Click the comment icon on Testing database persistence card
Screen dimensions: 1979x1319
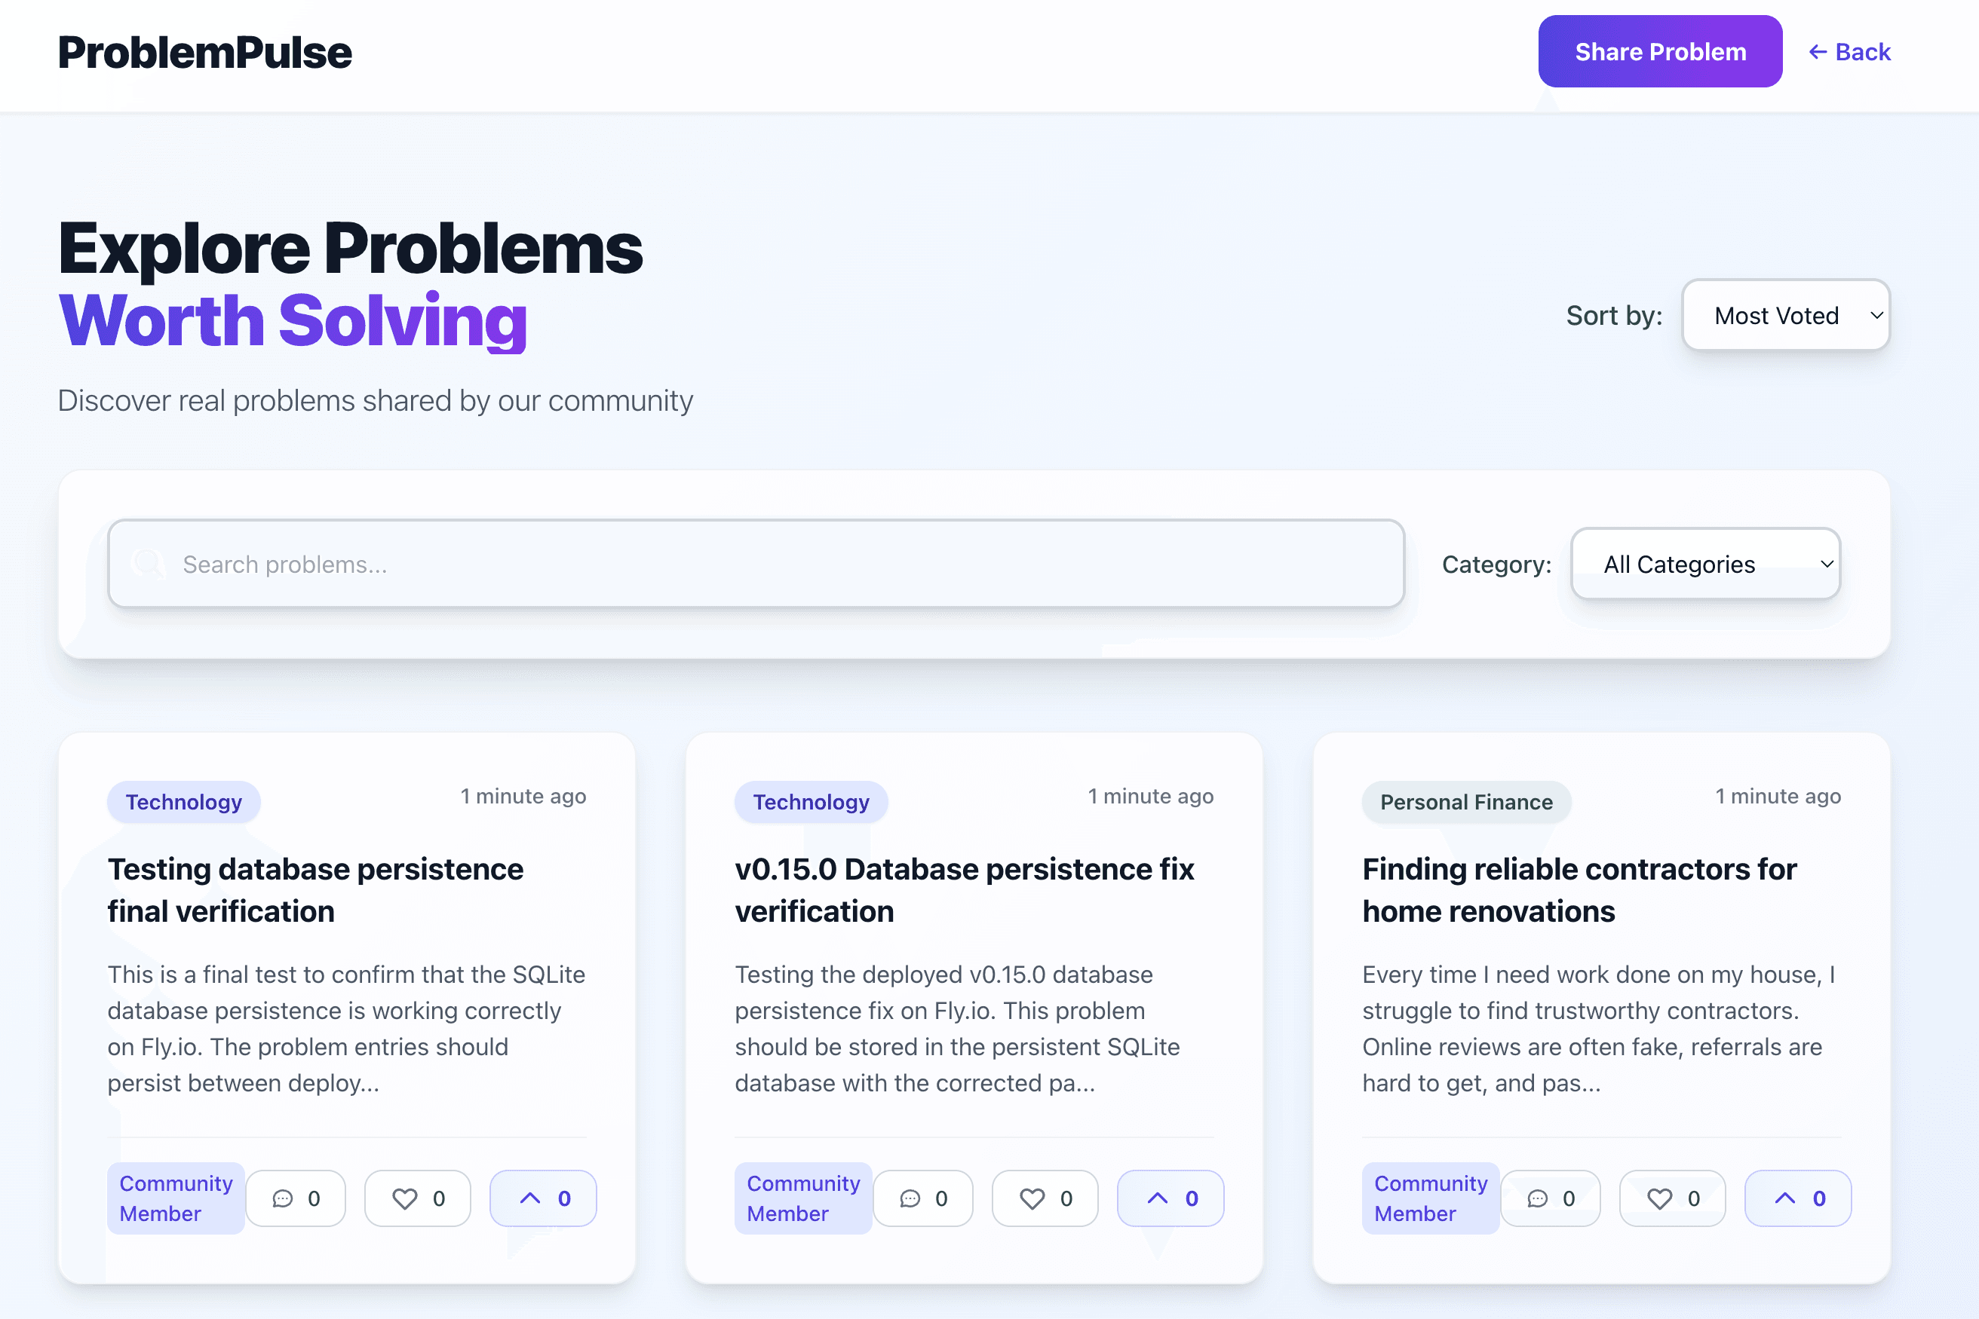tap(296, 1198)
